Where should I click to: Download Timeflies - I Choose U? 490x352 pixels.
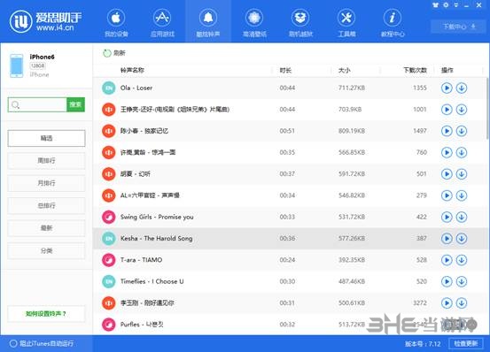coord(462,281)
